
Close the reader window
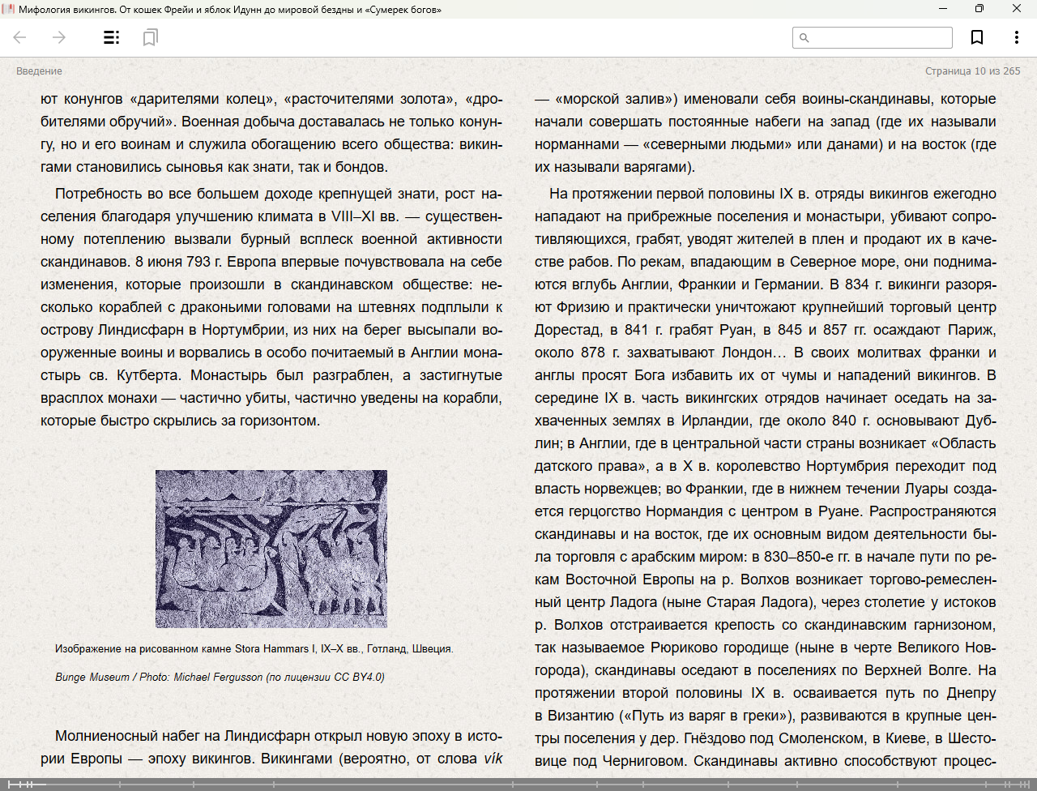[x=1017, y=9]
